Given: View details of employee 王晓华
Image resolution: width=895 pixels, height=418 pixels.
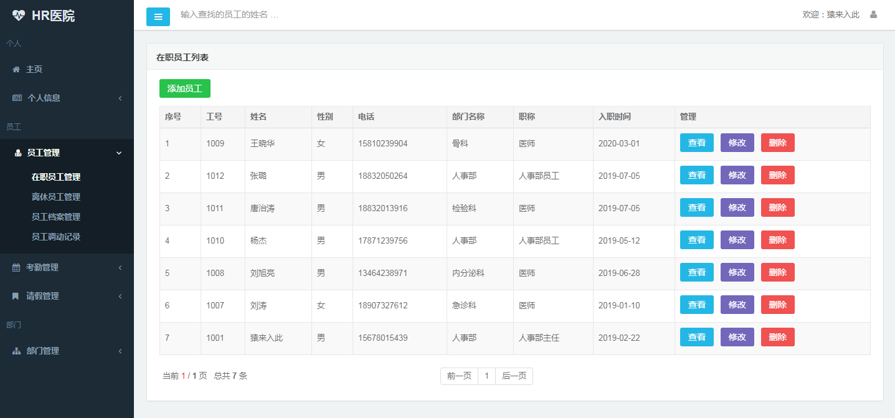Looking at the screenshot, I should [x=696, y=143].
